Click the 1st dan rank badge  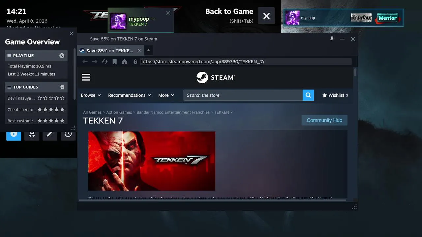tap(361, 18)
